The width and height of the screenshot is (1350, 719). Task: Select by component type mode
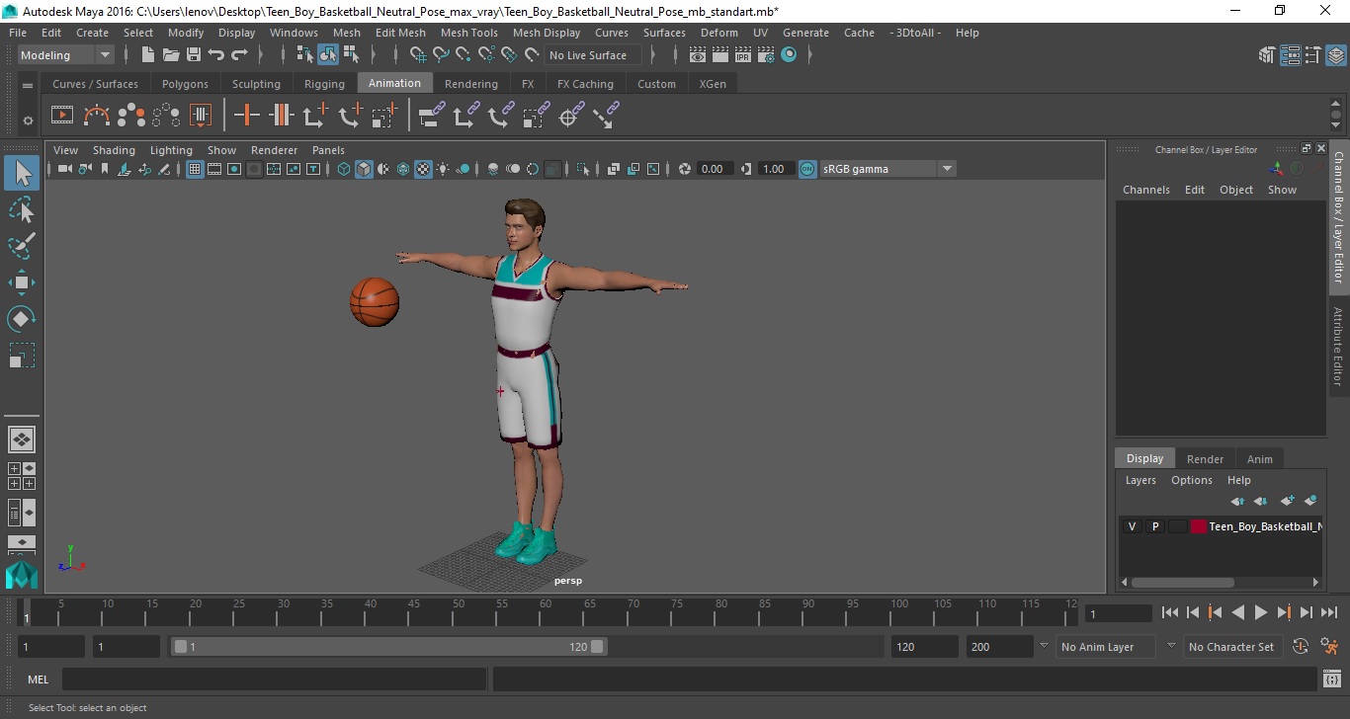351,55
